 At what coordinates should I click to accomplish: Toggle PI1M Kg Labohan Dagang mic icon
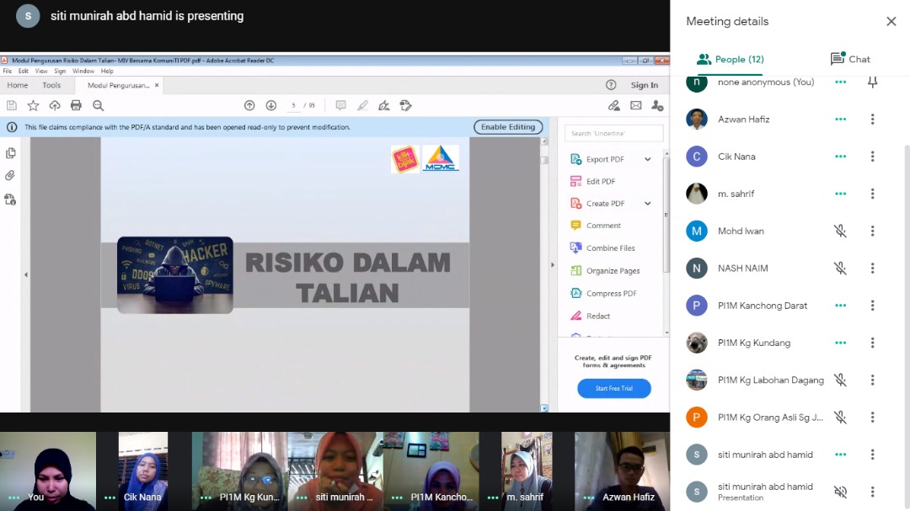[x=840, y=380]
